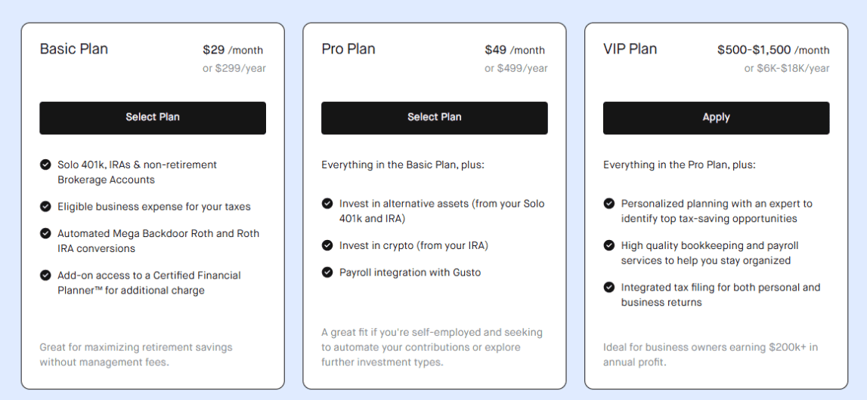The image size is (867, 400).
Task: Click checkmark next to High quality bookkeeping
Action: pos(608,245)
